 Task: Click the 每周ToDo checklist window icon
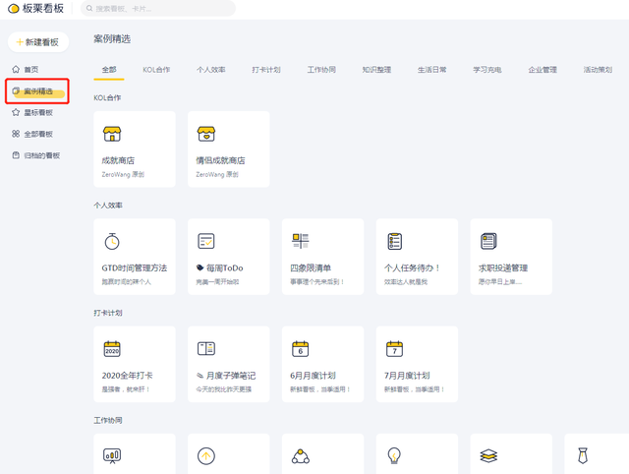pos(206,241)
